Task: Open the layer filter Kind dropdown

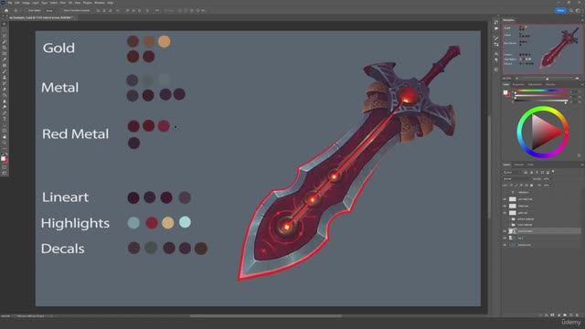Action: pos(512,173)
